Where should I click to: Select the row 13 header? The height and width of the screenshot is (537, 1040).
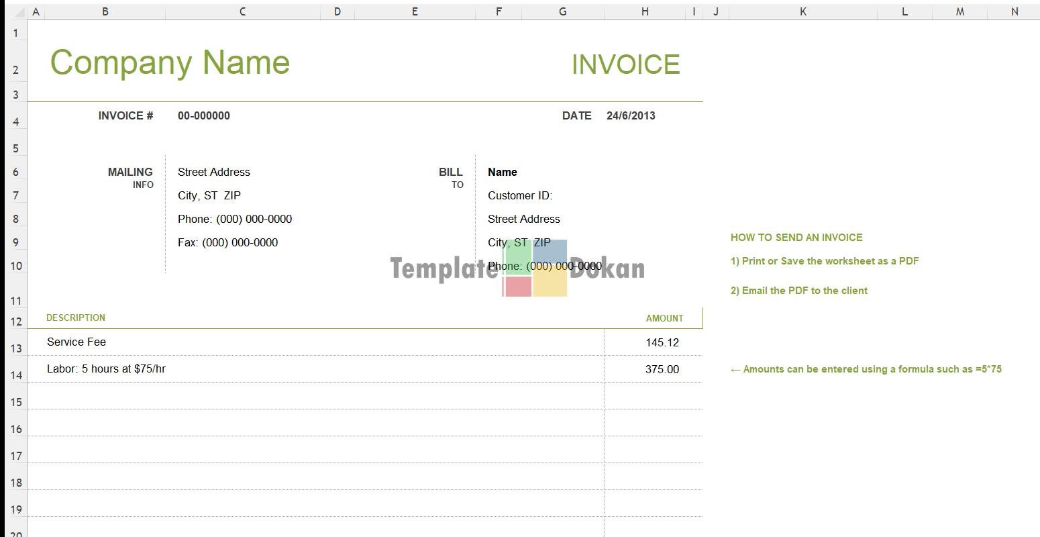15,348
